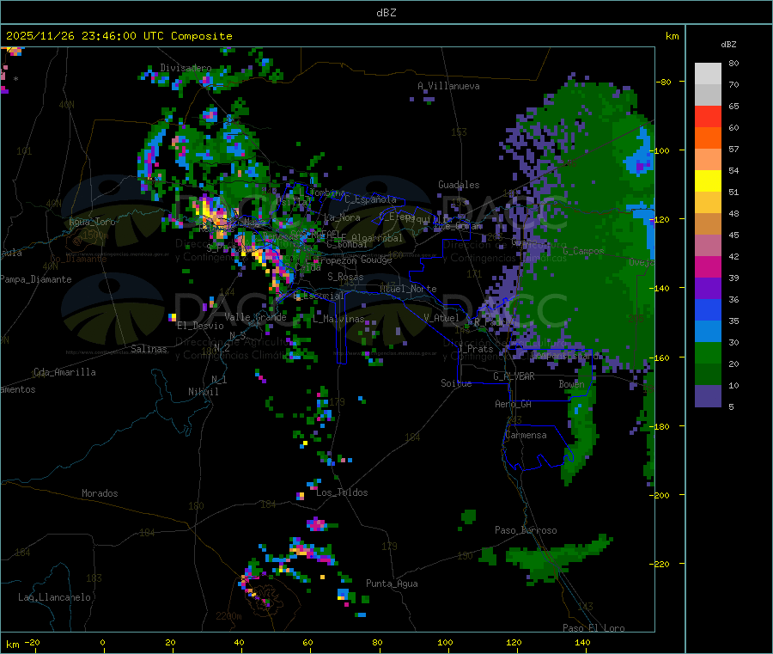Click the orange 57-60 dBZ legend swatch
The width and height of the screenshot is (773, 654).
(x=708, y=138)
